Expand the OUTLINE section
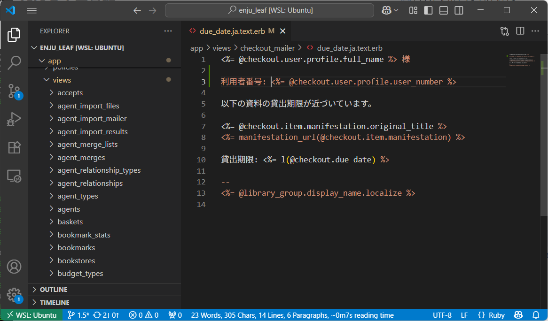The image size is (548, 321). tap(104, 290)
